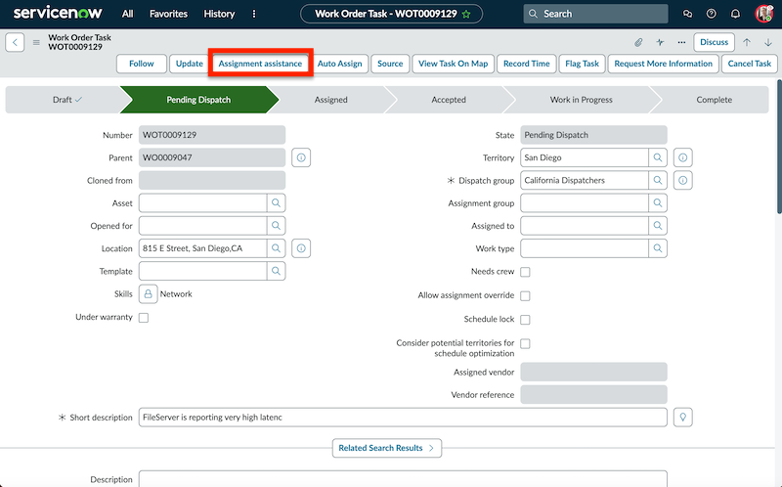The height and width of the screenshot is (487, 782).
Task: Open the user profile avatar
Action: [x=764, y=14]
